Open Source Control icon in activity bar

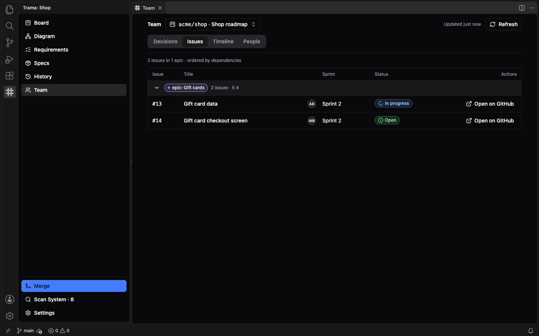pos(10,43)
